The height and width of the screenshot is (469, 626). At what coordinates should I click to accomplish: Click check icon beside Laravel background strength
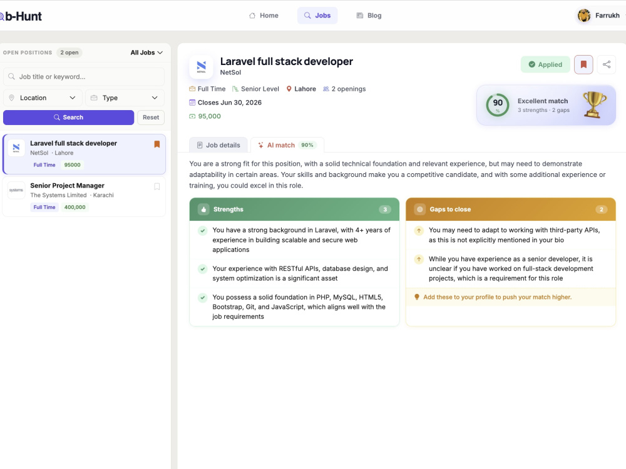203,231
